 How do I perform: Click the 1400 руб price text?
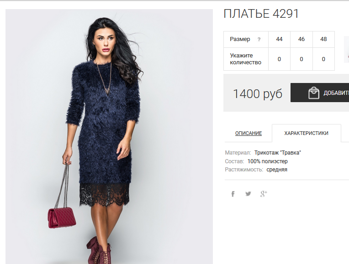(258, 93)
